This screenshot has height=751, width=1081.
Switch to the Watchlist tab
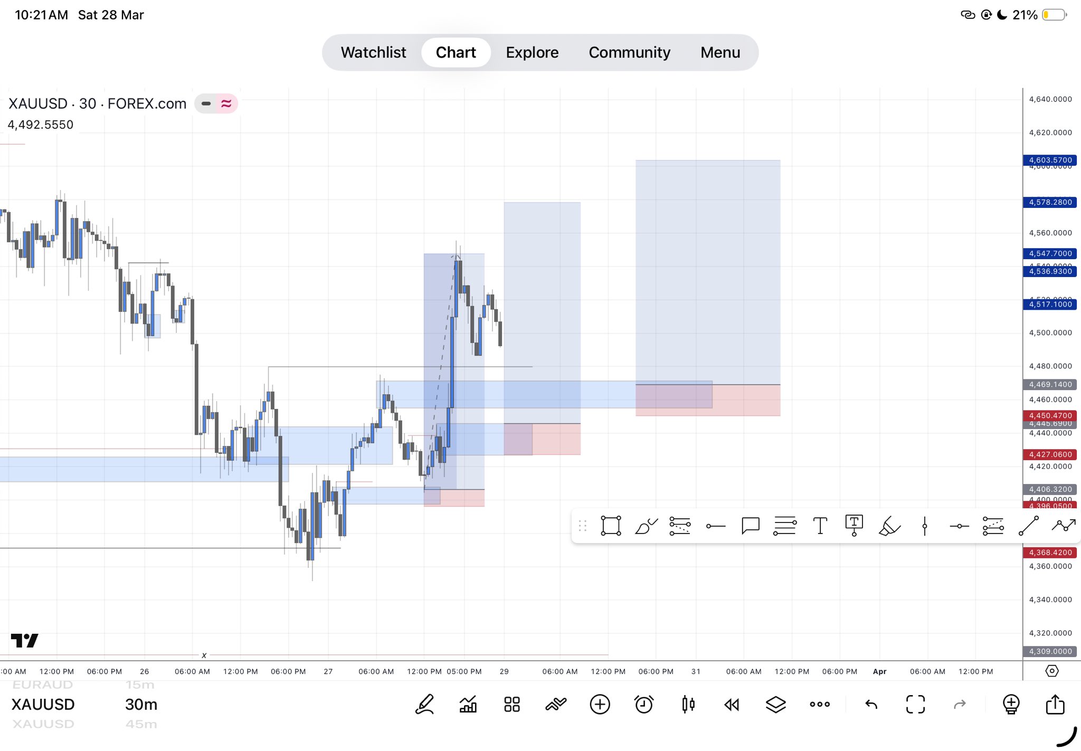click(x=373, y=52)
